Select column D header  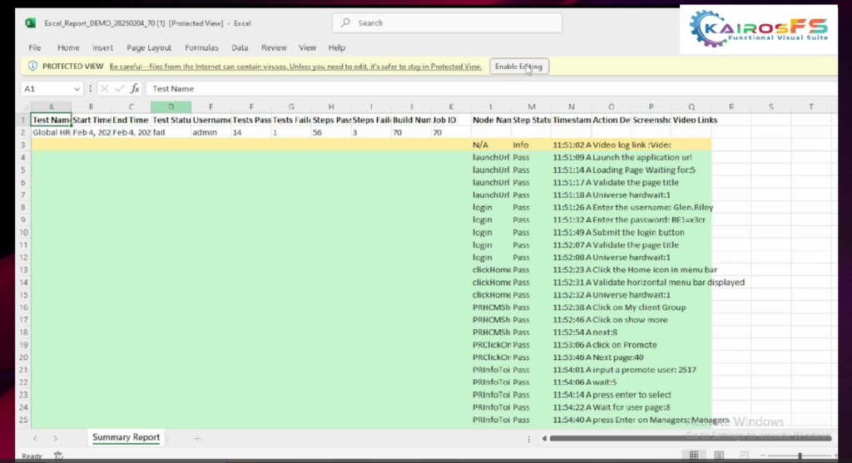coord(171,106)
